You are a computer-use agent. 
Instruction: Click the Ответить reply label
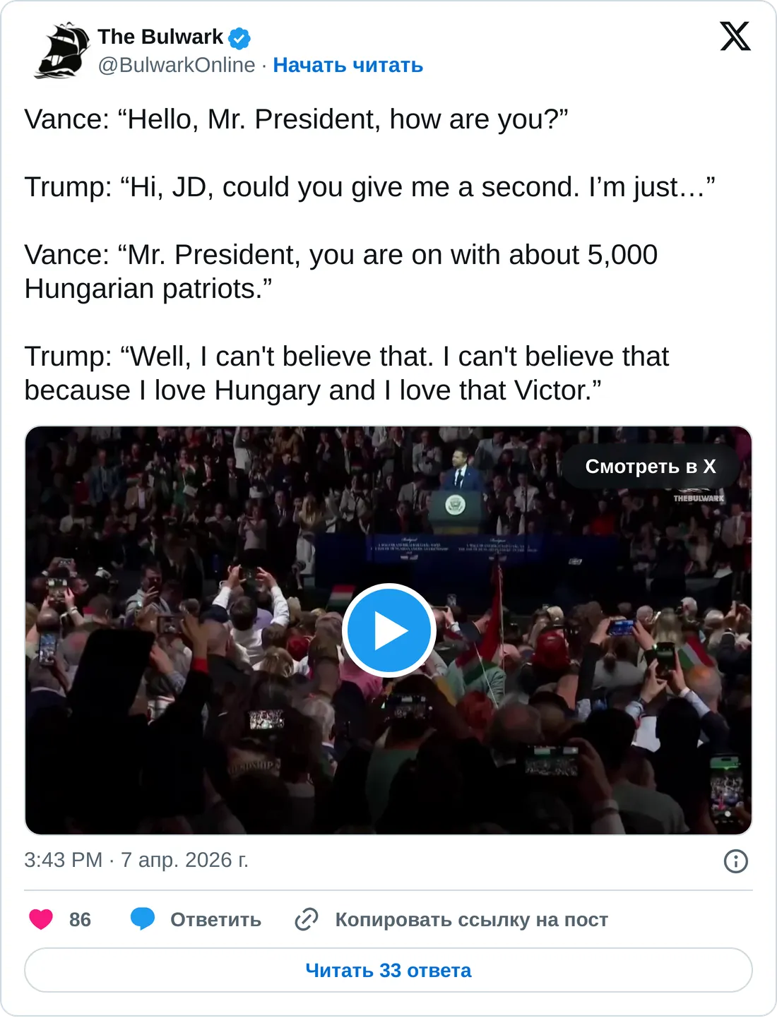pos(215,920)
